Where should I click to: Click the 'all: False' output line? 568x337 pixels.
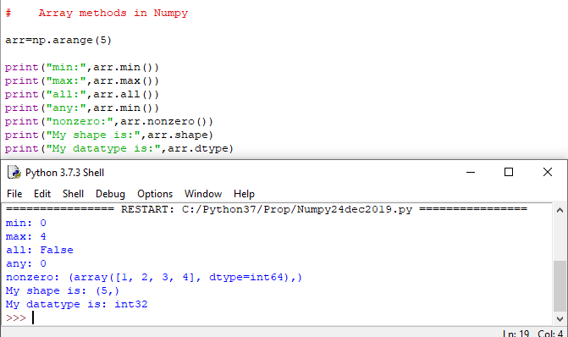pyautogui.click(x=40, y=250)
